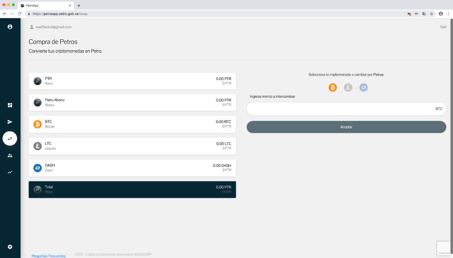Focus the amount to exchange input field
This screenshot has height=258, width=453.
346,109
